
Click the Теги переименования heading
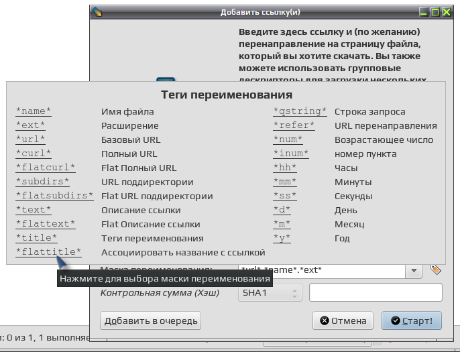click(x=227, y=95)
